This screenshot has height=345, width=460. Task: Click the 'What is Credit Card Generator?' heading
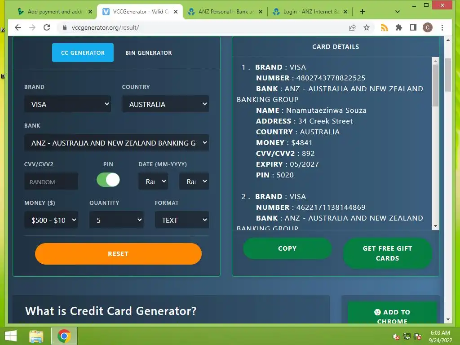pos(111,311)
